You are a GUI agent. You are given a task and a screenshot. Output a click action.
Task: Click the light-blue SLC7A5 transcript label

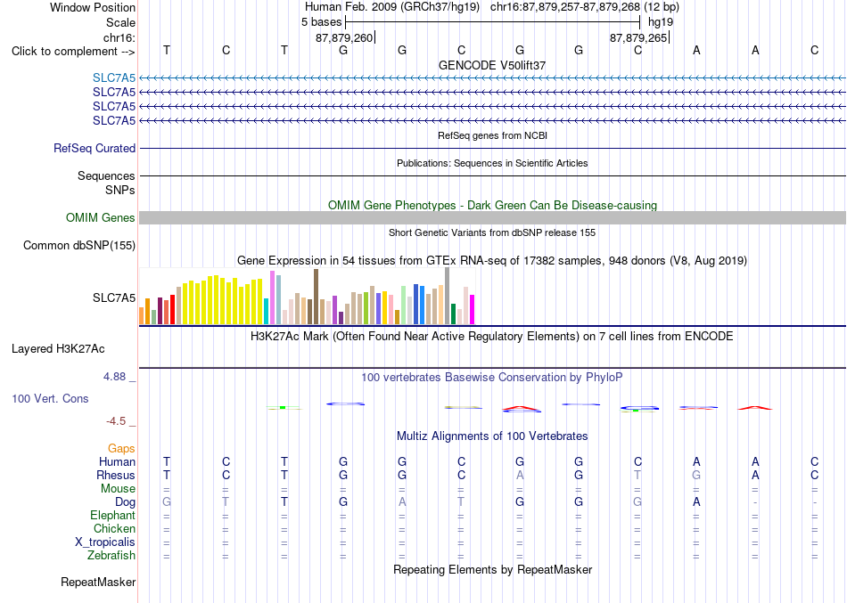tap(114, 77)
